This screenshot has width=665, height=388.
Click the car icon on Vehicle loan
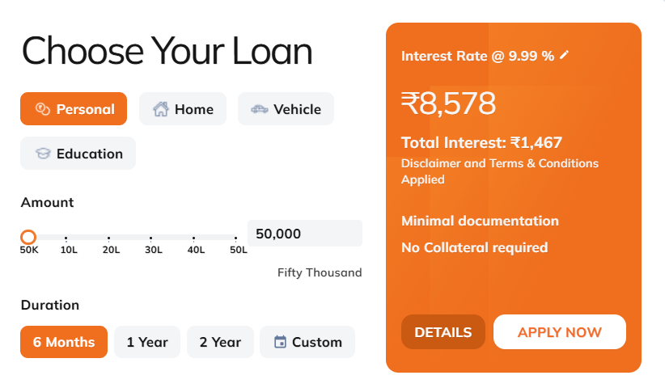pyautogui.click(x=259, y=109)
